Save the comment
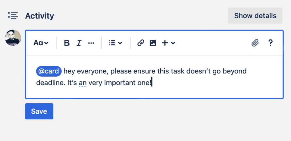Image resolution: width=291 pixels, height=141 pixels. point(39,111)
